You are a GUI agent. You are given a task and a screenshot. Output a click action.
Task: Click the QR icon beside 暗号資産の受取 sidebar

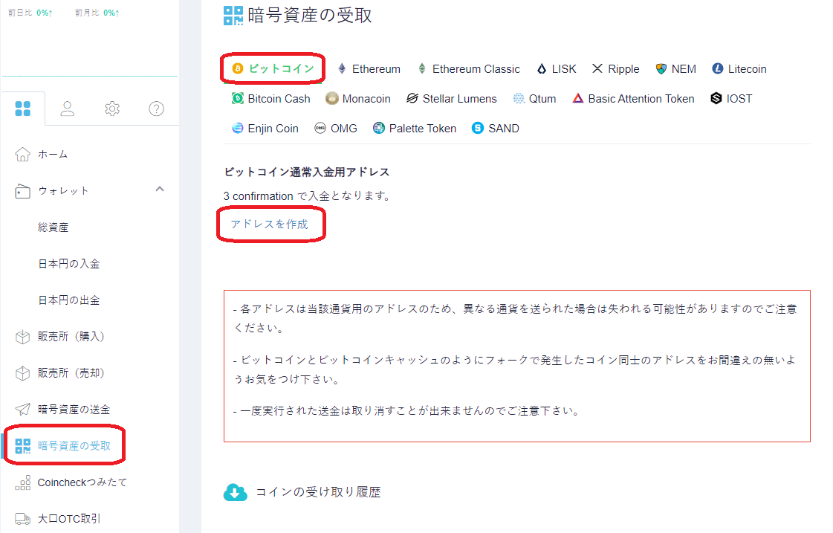coord(23,446)
